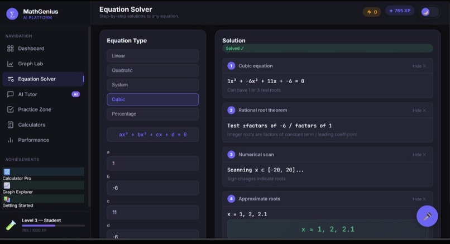Click 'Sign changes indicate roots.' note
The image size is (450, 244).
[257, 179]
